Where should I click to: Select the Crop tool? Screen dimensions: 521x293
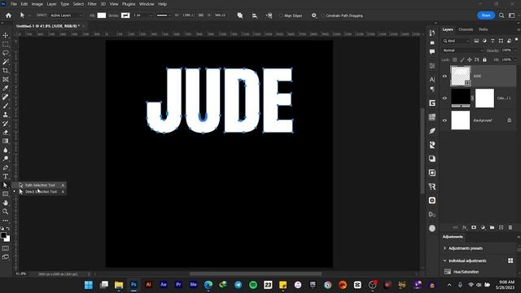click(6, 71)
